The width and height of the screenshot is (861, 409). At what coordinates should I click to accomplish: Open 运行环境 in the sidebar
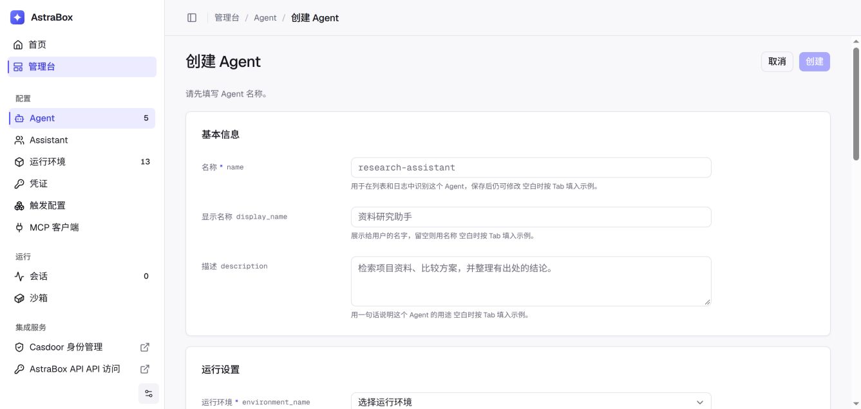pyautogui.click(x=82, y=162)
